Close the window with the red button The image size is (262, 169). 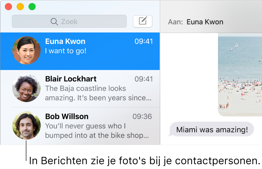coord(9,7)
